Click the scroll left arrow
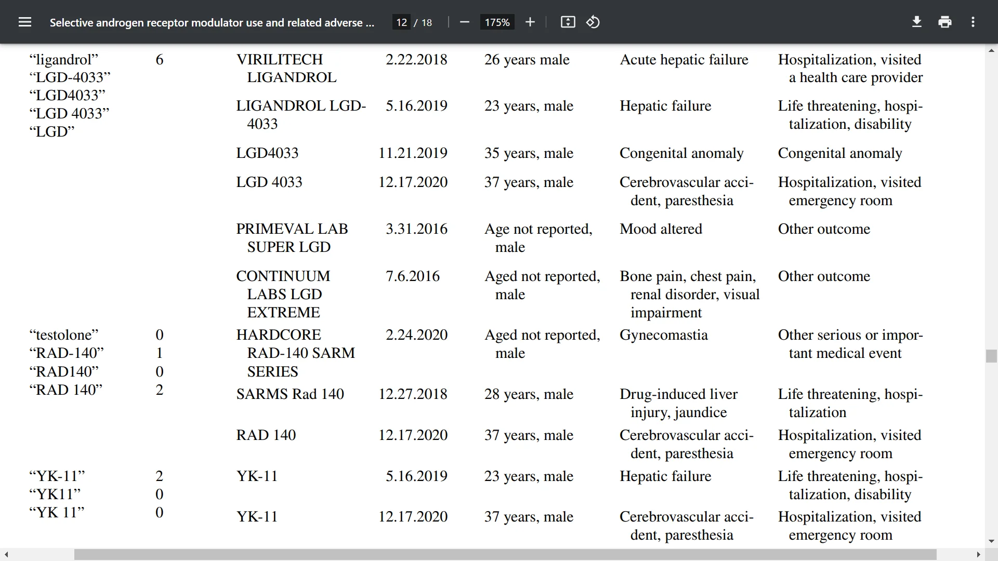This screenshot has width=998, height=561. pyautogui.click(x=6, y=555)
